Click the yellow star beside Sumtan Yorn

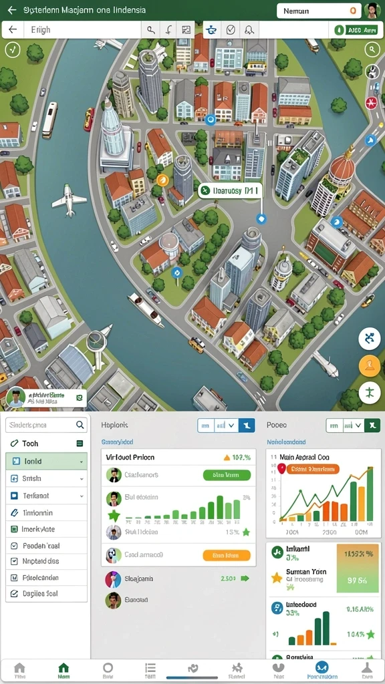(x=277, y=578)
